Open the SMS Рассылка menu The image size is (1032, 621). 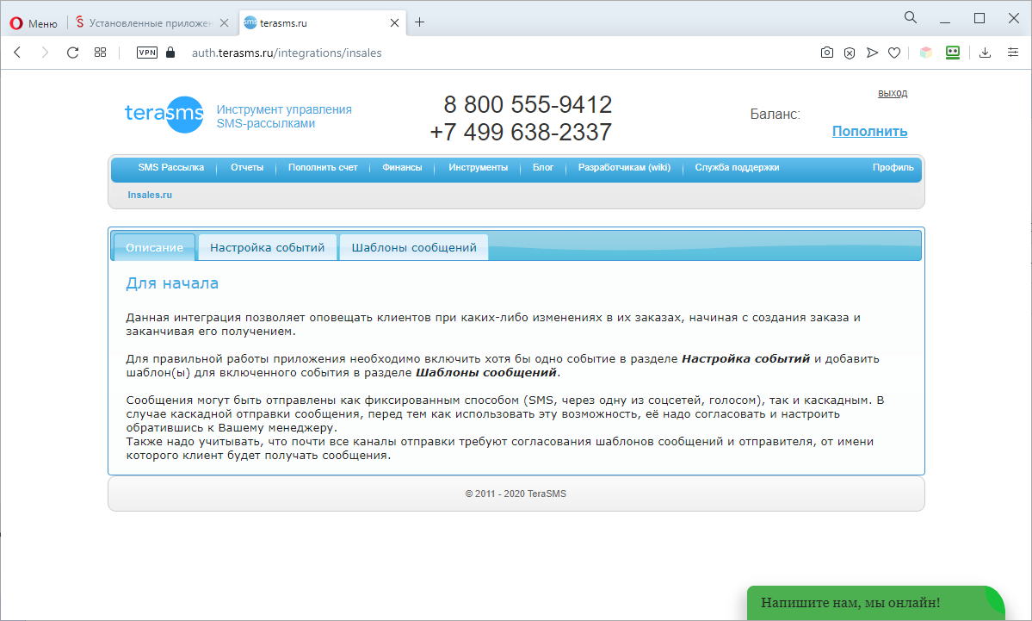click(171, 167)
